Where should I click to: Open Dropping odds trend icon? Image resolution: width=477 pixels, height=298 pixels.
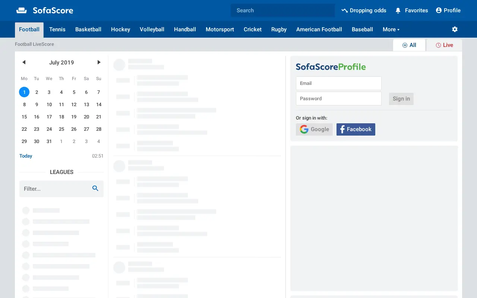point(344,10)
